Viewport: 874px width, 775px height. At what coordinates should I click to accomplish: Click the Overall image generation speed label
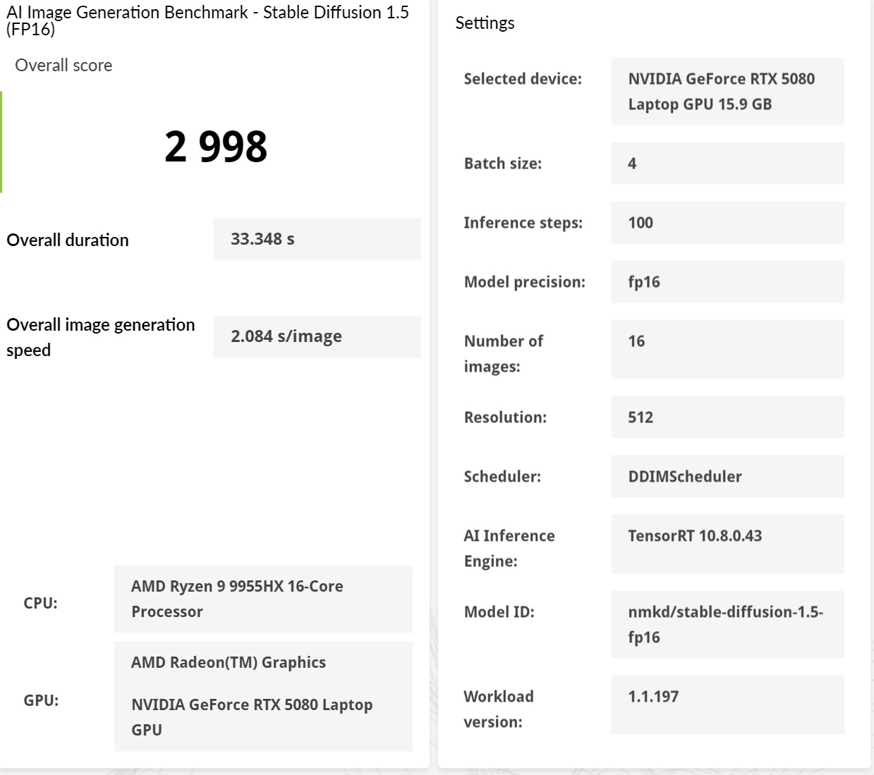100,337
